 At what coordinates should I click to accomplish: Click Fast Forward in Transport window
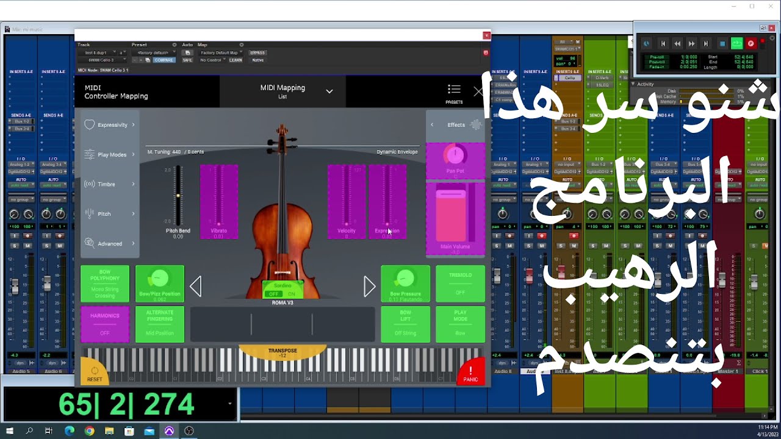[x=692, y=44]
